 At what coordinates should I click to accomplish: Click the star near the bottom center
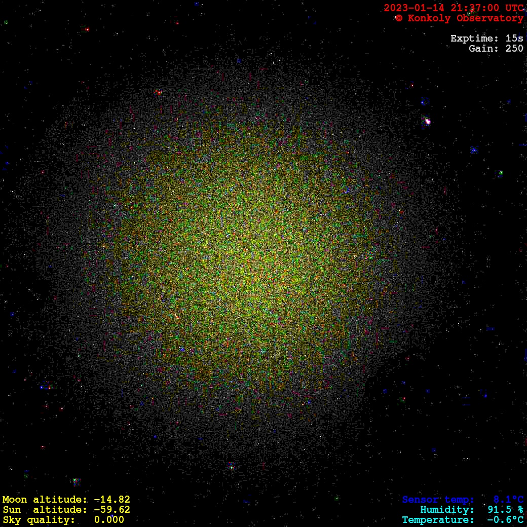[232, 466]
